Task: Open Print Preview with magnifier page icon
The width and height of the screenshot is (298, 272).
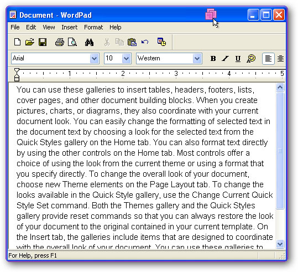Action: point(72,42)
